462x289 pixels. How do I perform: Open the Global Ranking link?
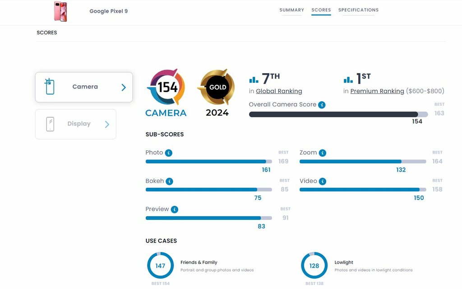[279, 91]
